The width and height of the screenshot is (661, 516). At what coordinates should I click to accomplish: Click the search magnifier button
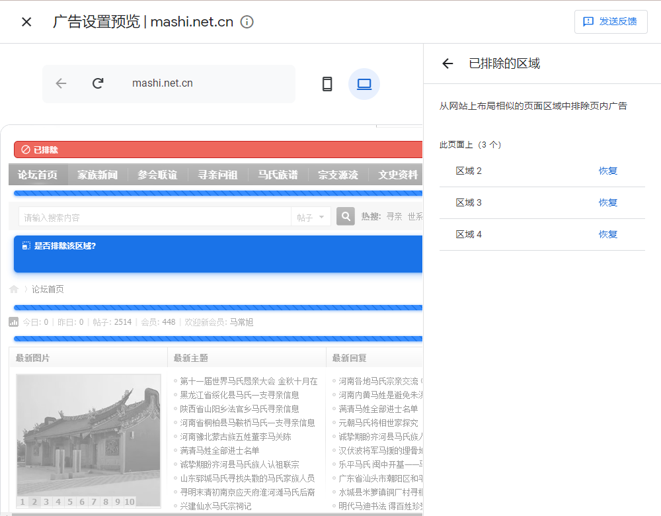[346, 216]
